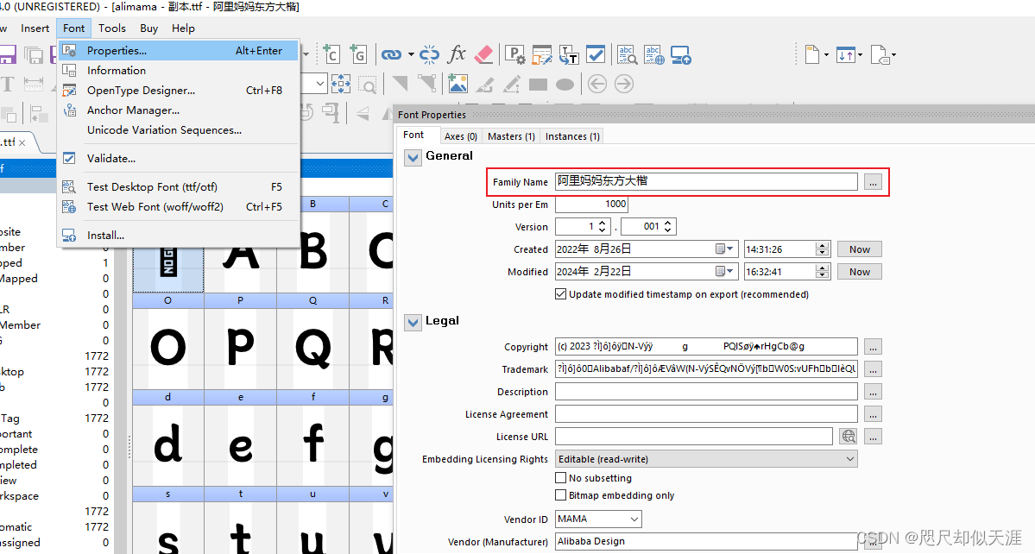Image resolution: width=1035 pixels, height=554 pixels.
Task: Open dropdown arrow next to sort icon
Action: (860, 54)
